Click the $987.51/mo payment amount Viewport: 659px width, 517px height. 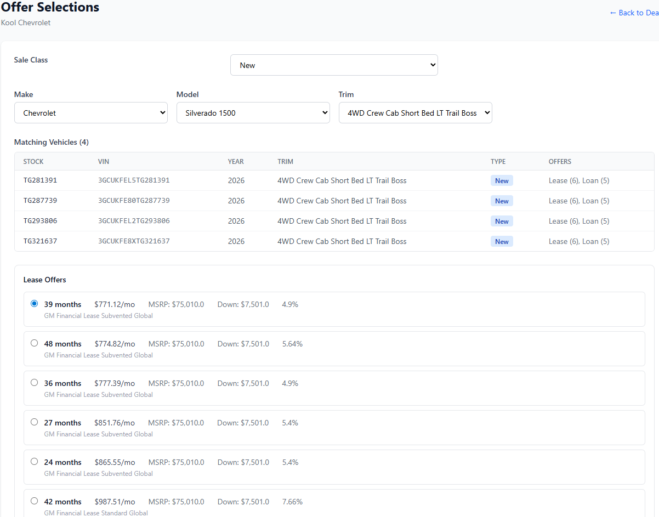115,502
